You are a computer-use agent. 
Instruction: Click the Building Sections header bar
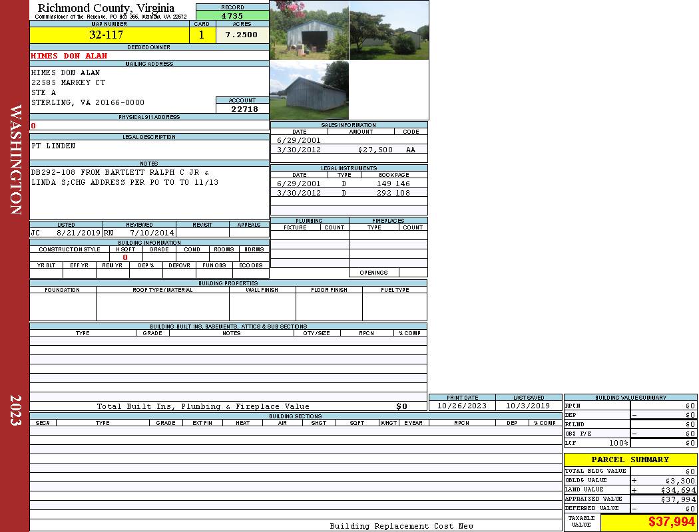point(295,416)
